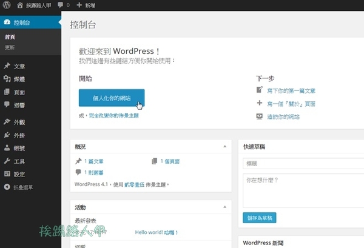Open the 1 個頁面 link
The height and width of the screenshot is (248, 364).
coord(170,161)
